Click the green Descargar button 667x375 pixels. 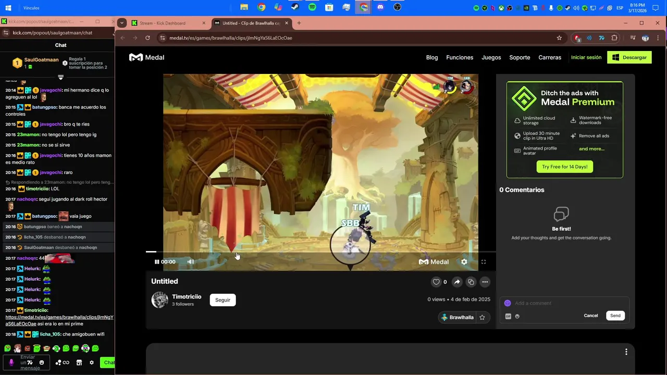click(629, 57)
